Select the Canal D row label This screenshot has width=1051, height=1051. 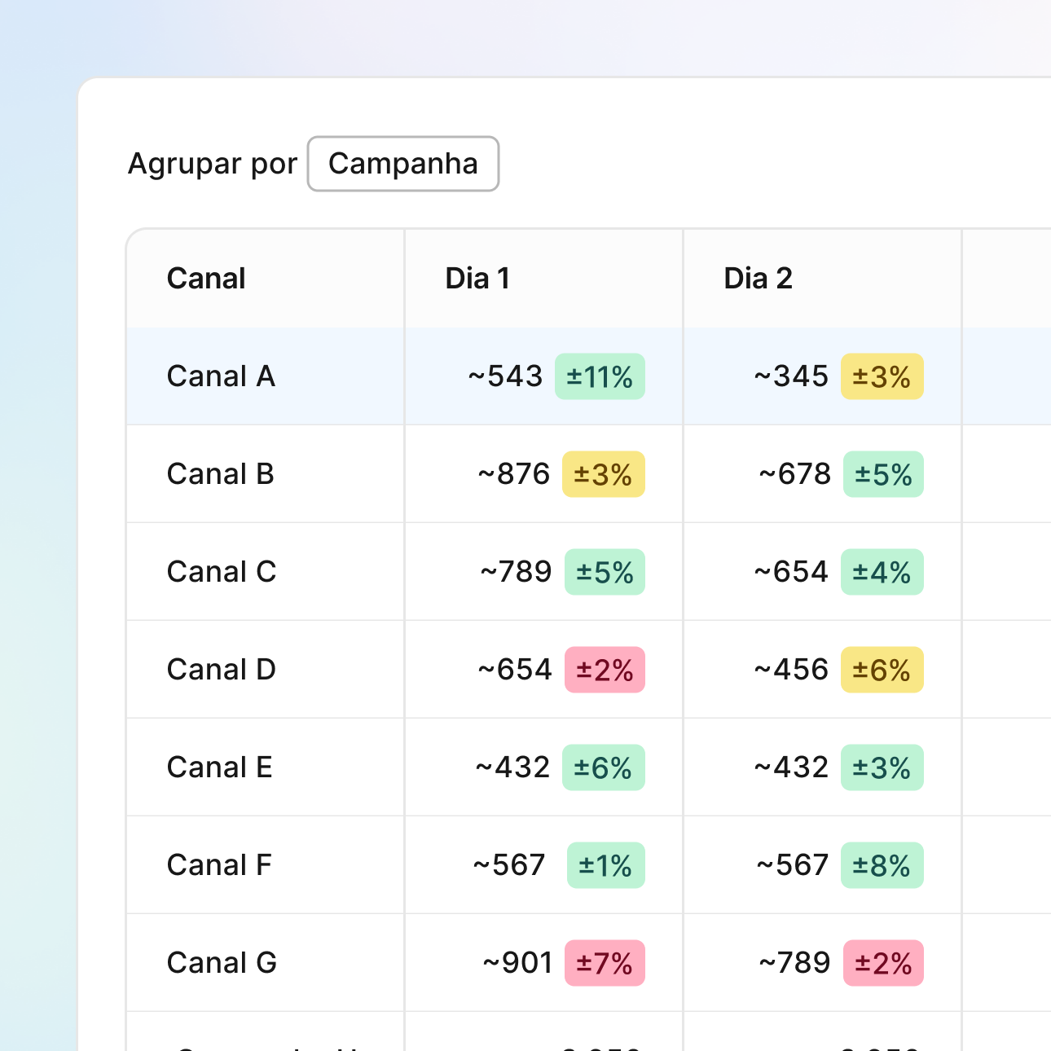pos(221,670)
